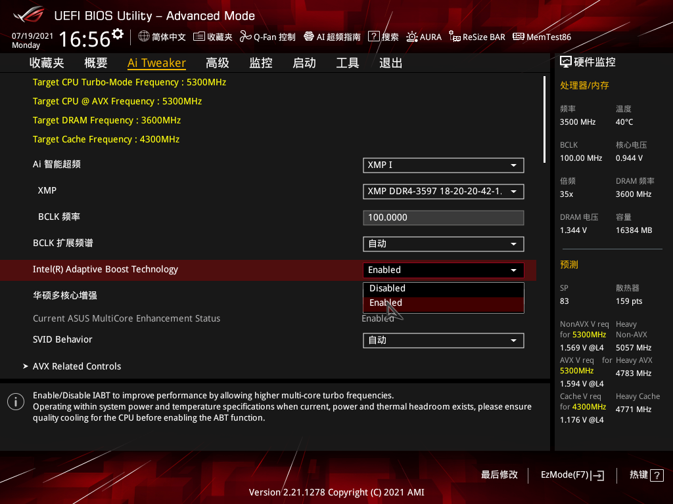
Task: Open favorites list icon in top bar
Action: point(198,37)
